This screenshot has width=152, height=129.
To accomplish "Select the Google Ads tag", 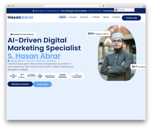I will pyautogui.click(x=40, y=76).
